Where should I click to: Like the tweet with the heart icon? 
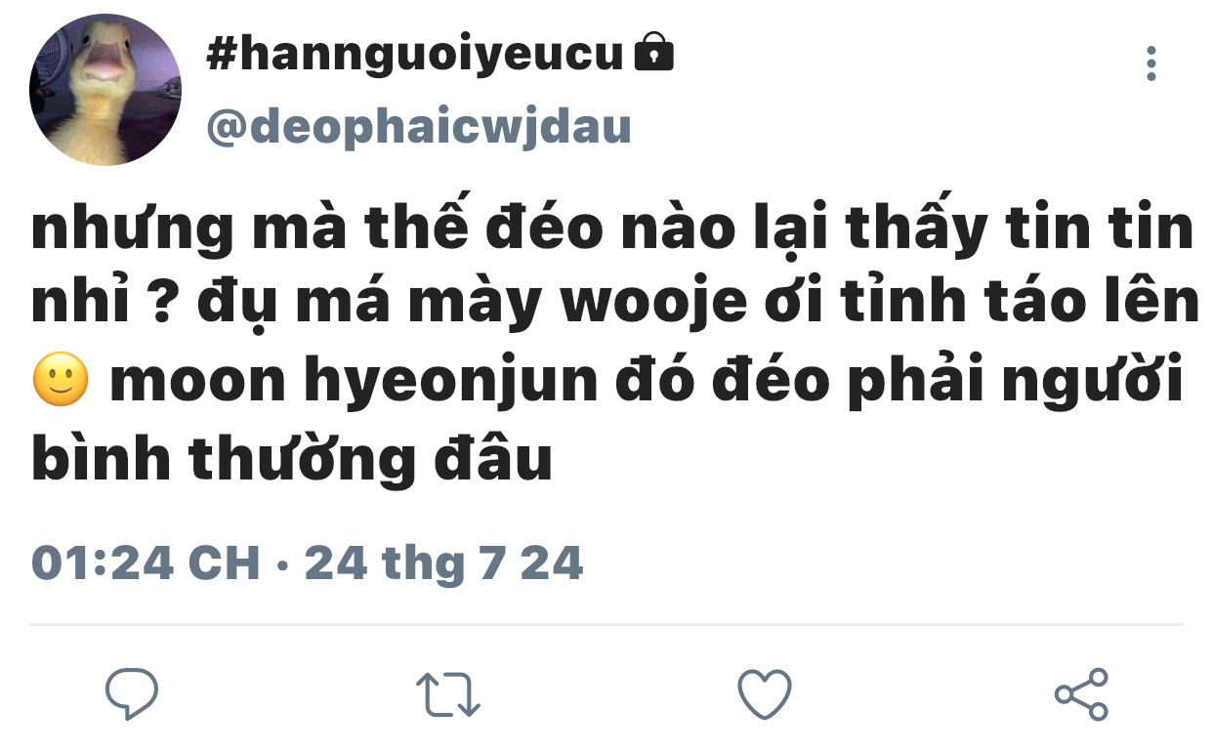(x=764, y=694)
